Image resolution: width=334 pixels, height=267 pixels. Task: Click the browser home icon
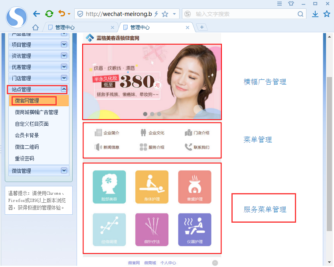[36, 28]
